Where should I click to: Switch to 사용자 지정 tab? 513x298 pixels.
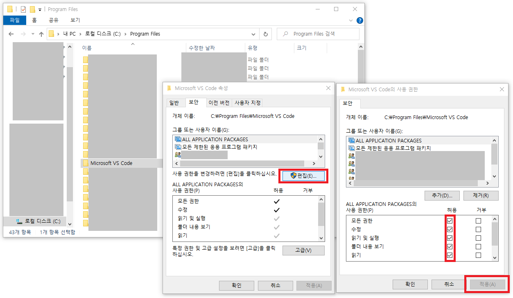[x=247, y=103]
